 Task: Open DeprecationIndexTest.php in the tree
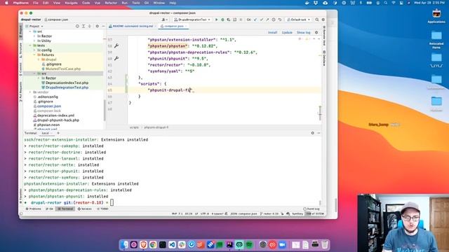(x=67, y=83)
